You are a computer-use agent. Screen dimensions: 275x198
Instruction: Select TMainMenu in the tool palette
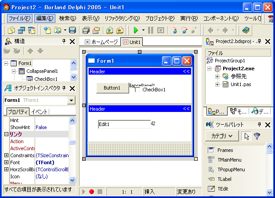pos(229,160)
